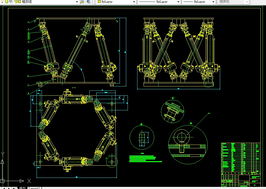The image size is (266, 189).
Task: Toggle the layer on/off lightbulb icon
Action: [2, 2]
